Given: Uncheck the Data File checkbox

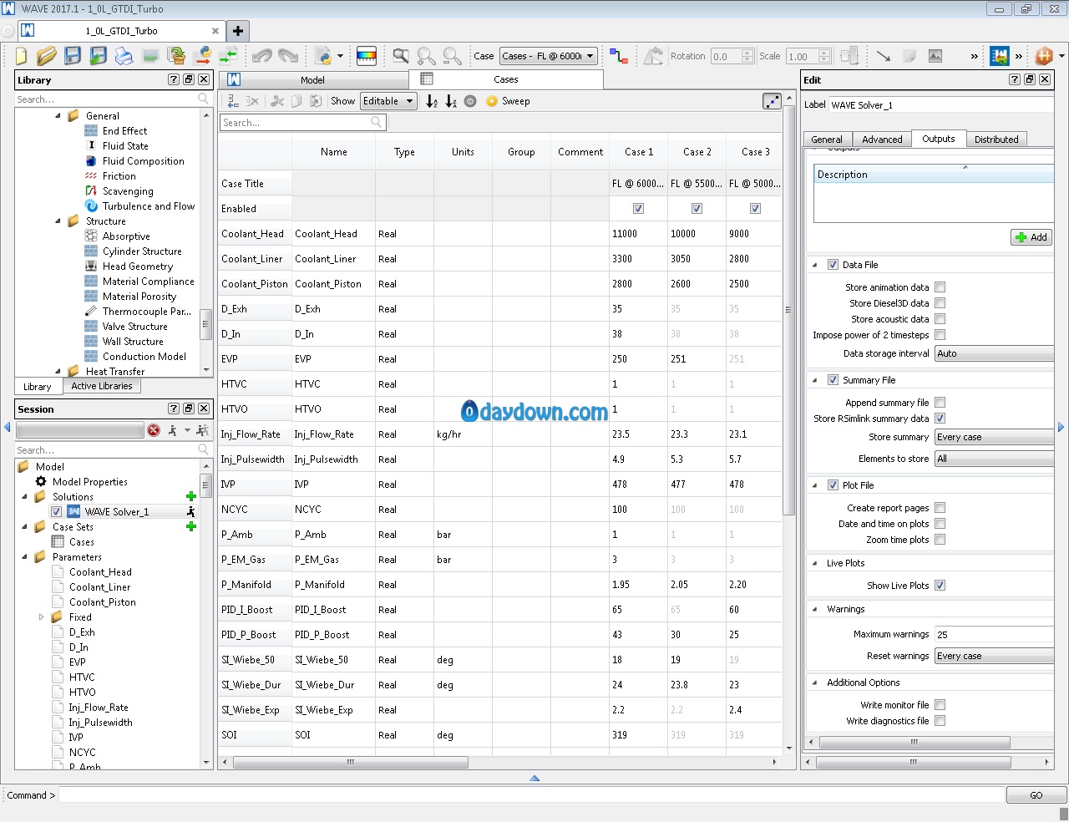Looking at the screenshot, I should [x=833, y=265].
